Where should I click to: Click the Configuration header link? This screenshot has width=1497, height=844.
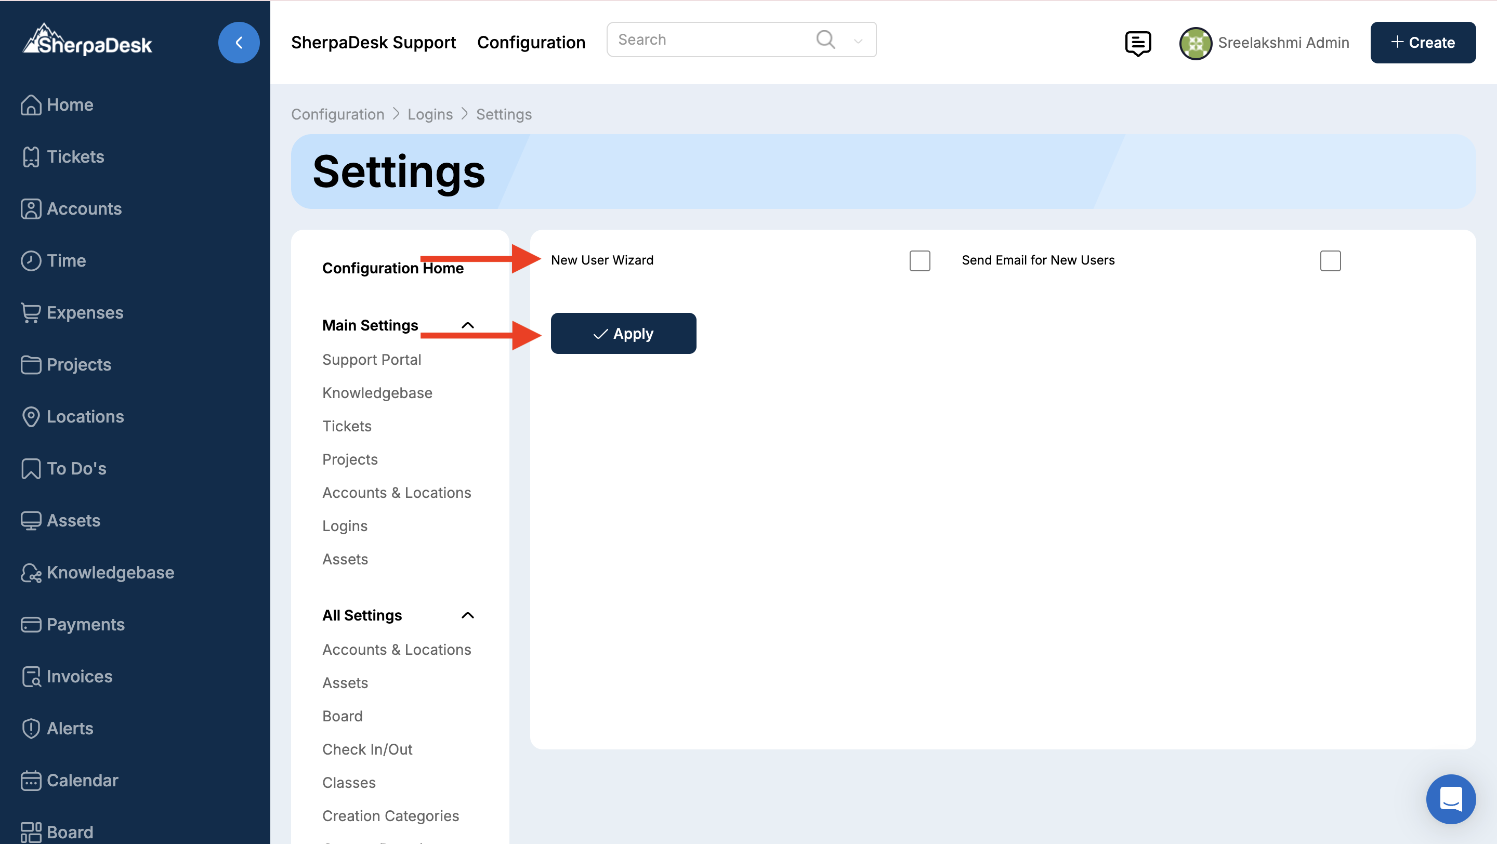(x=531, y=43)
